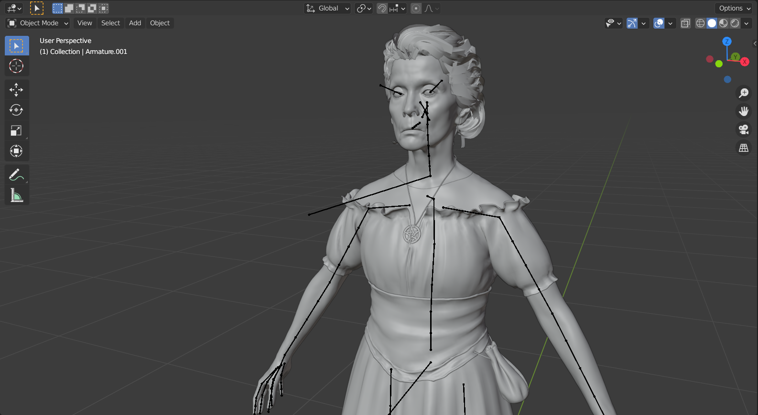Activate the Select Box tool
The image size is (758, 415).
[17, 46]
